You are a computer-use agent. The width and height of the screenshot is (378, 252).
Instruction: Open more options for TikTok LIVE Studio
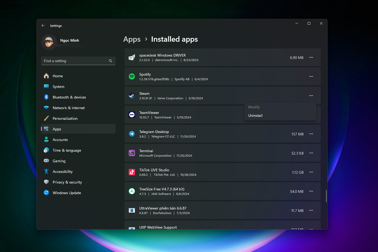pyautogui.click(x=311, y=172)
